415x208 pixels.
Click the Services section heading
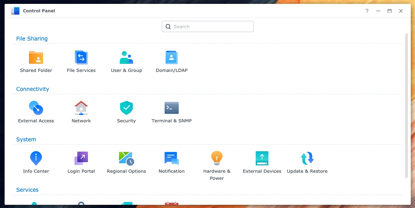click(x=27, y=190)
